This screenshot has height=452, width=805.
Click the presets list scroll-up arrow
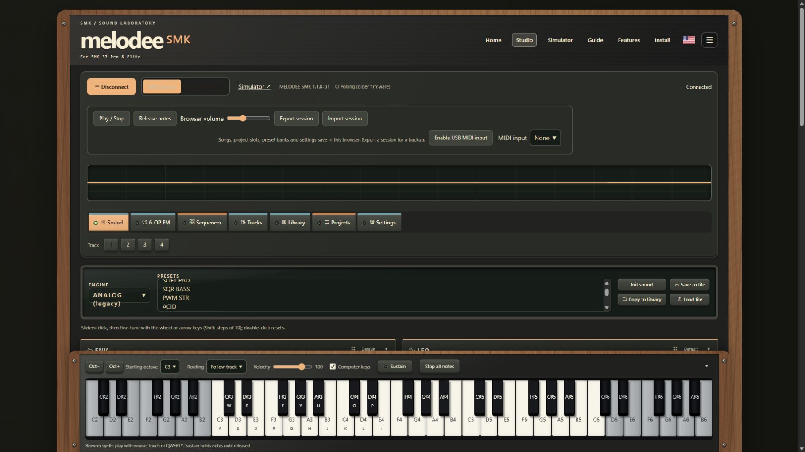coord(607,283)
